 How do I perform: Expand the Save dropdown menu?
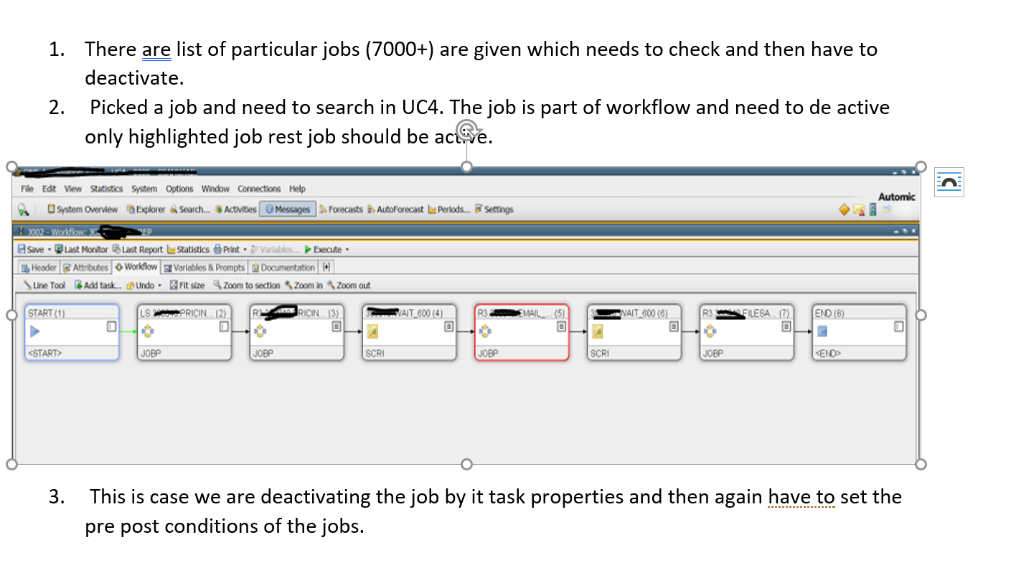(x=49, y=249)
